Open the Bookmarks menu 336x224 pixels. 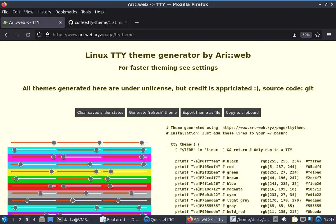pyautogui.click(x=66, y=12)
